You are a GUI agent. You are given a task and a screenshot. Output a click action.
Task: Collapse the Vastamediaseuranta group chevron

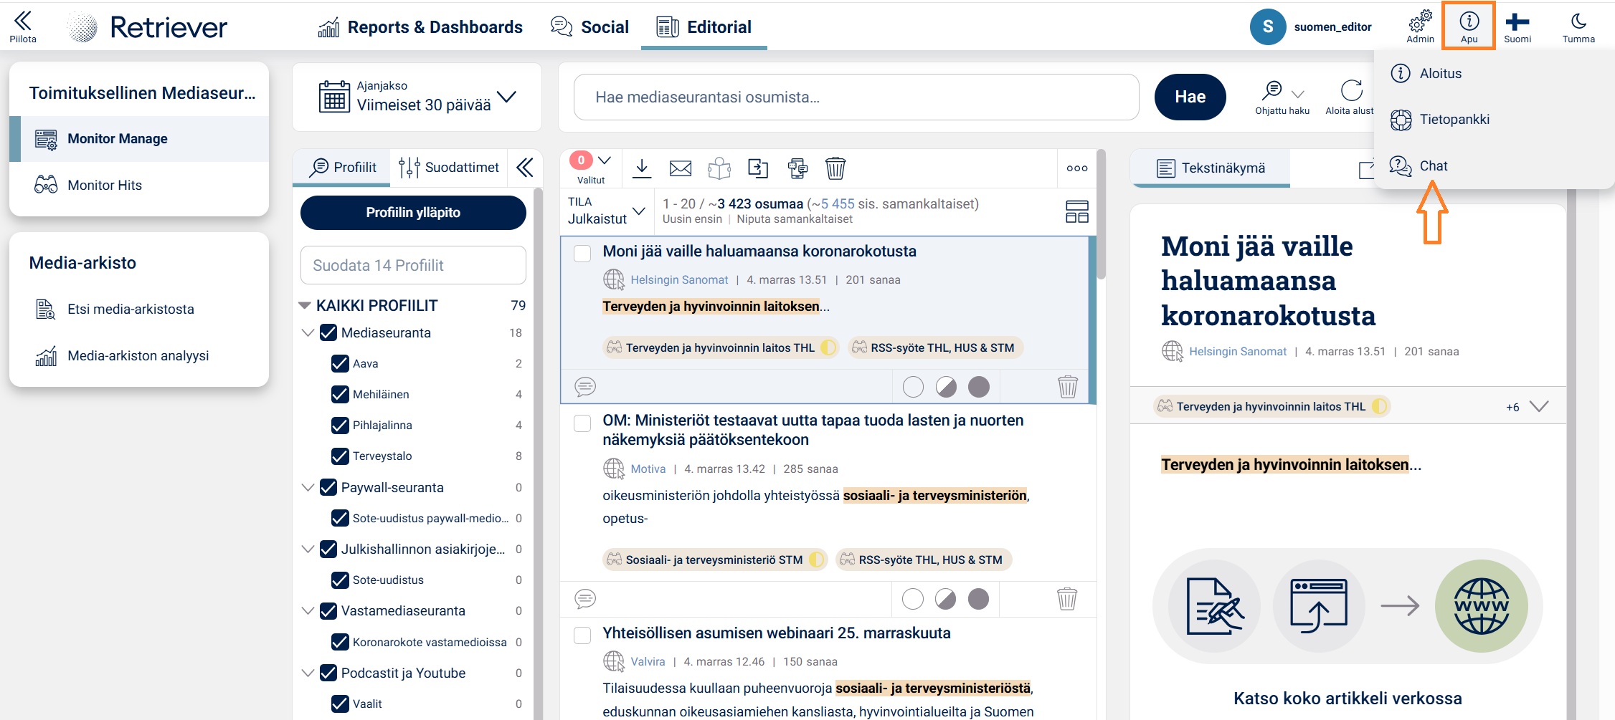point(308,610)
